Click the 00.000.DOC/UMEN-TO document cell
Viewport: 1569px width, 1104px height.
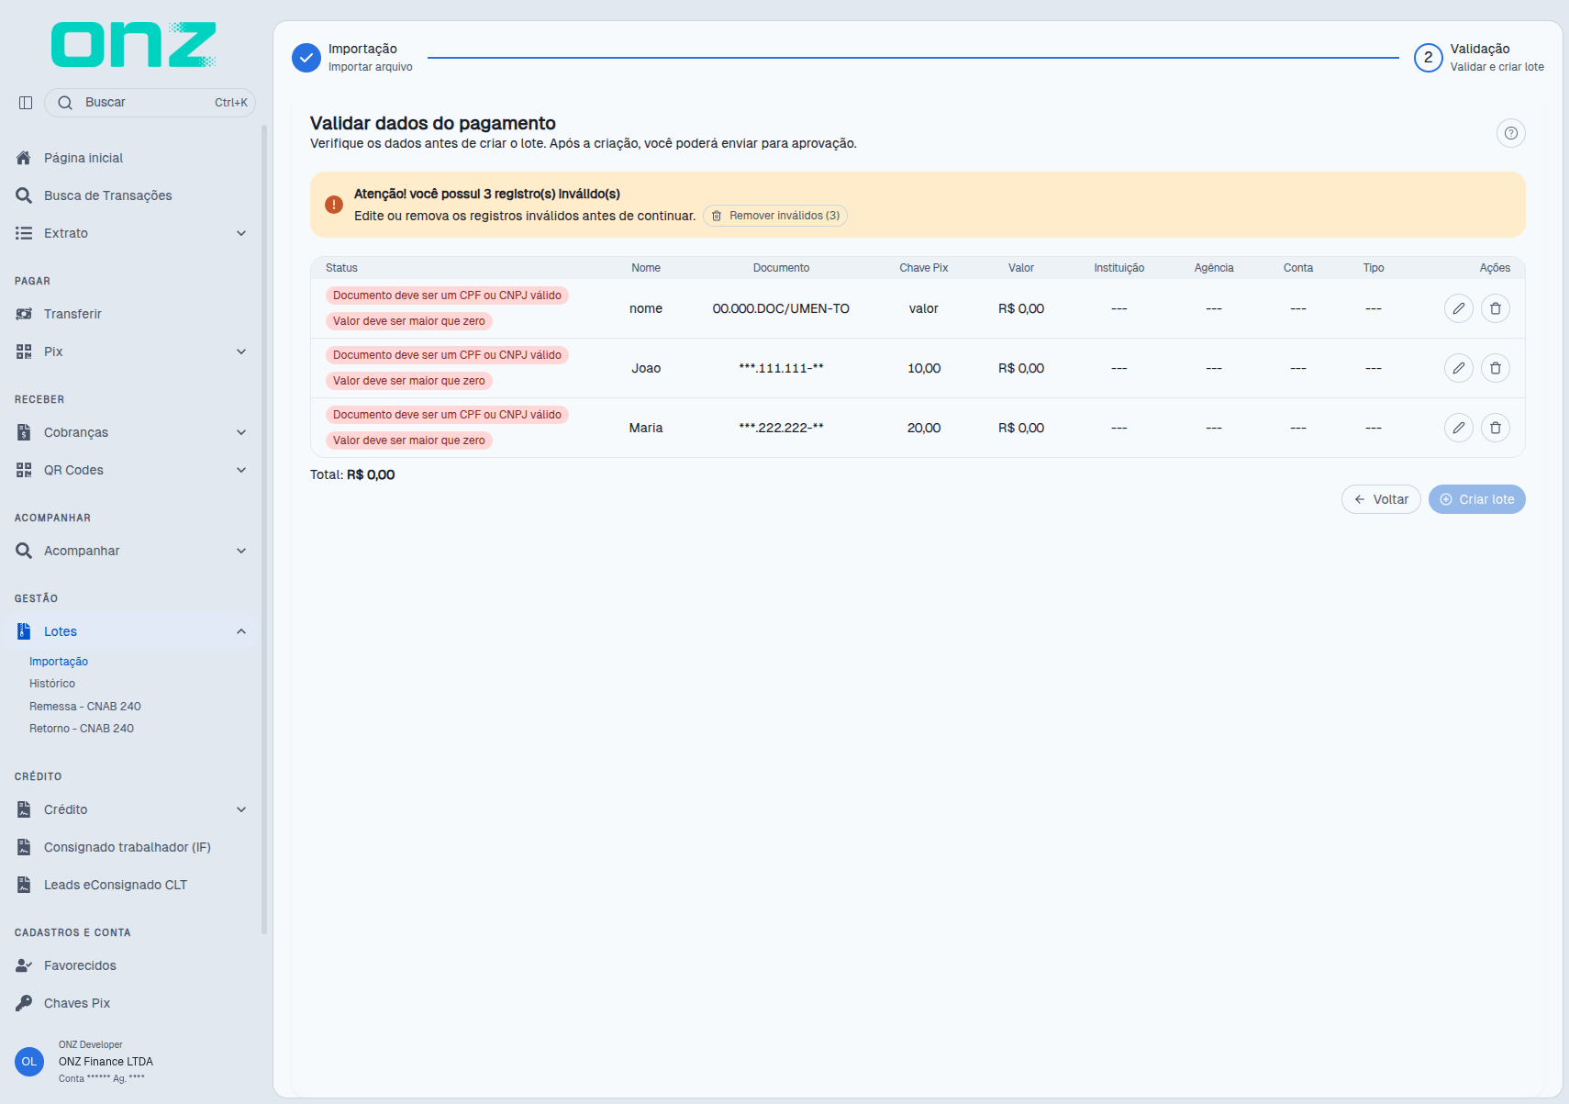[781, 308]
